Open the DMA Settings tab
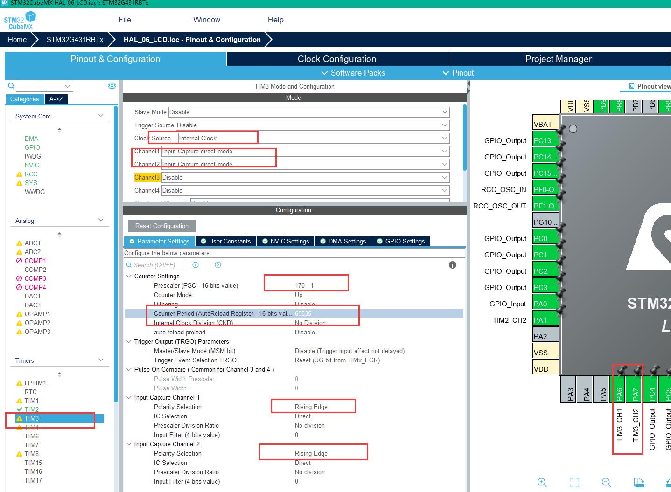Viewport: 671px width, 492px height. pyautogui.click(x=342, y=241)
